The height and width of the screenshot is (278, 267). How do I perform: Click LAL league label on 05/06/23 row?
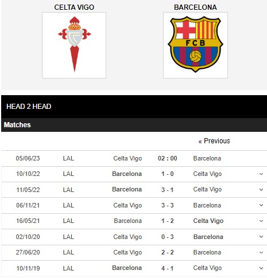[68, 158]
